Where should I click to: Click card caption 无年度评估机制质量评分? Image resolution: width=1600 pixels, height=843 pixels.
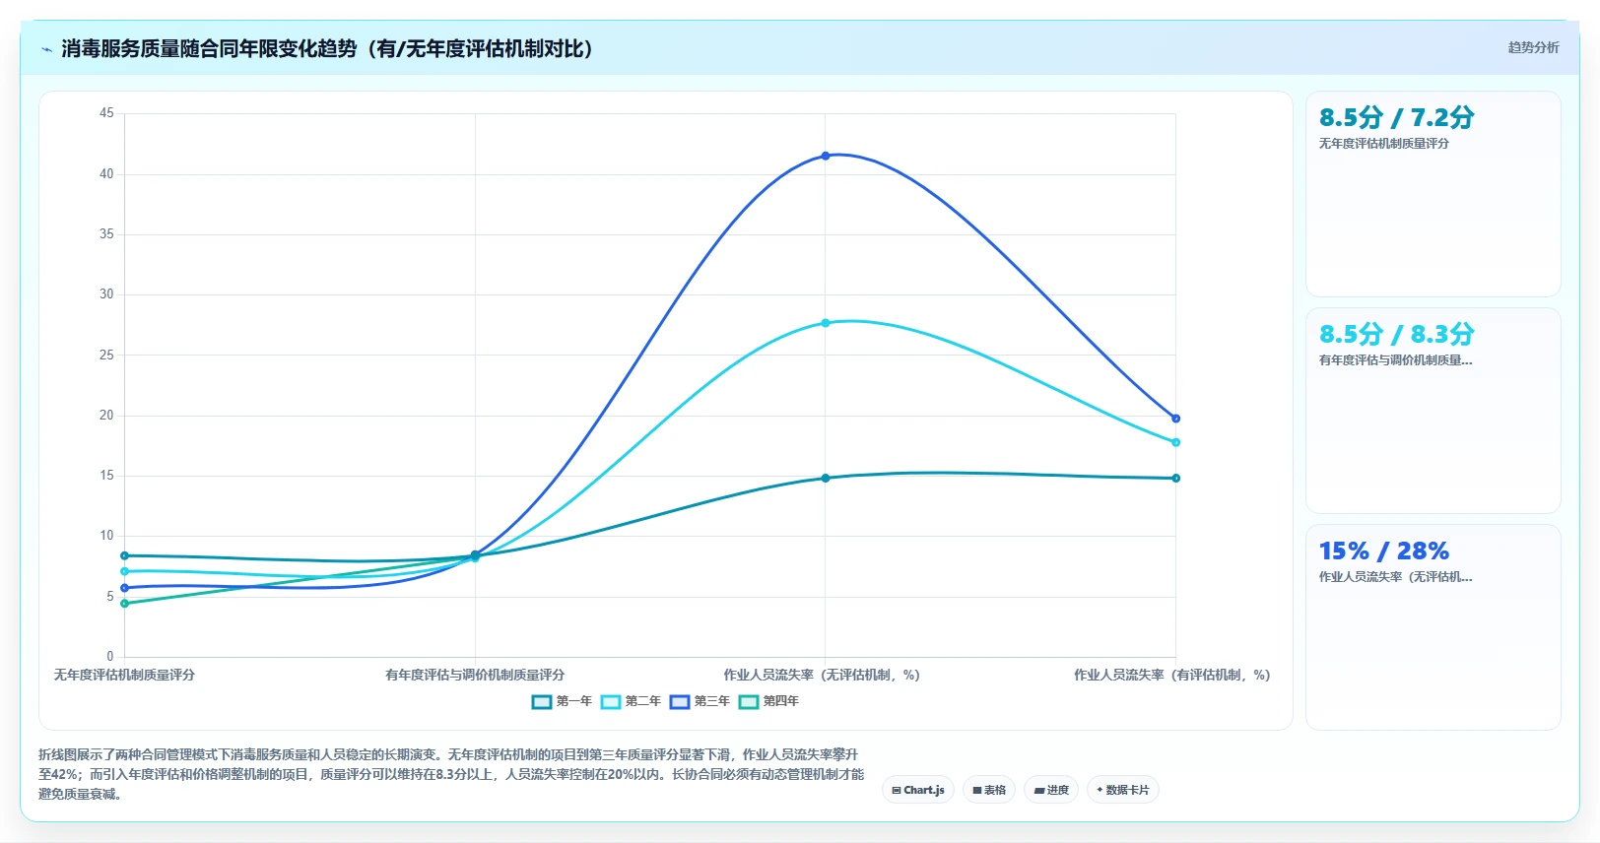click(x=1384, y=144)
